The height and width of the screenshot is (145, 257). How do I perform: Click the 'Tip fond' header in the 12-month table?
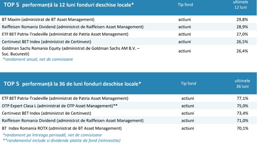click(x=185, y=5)
